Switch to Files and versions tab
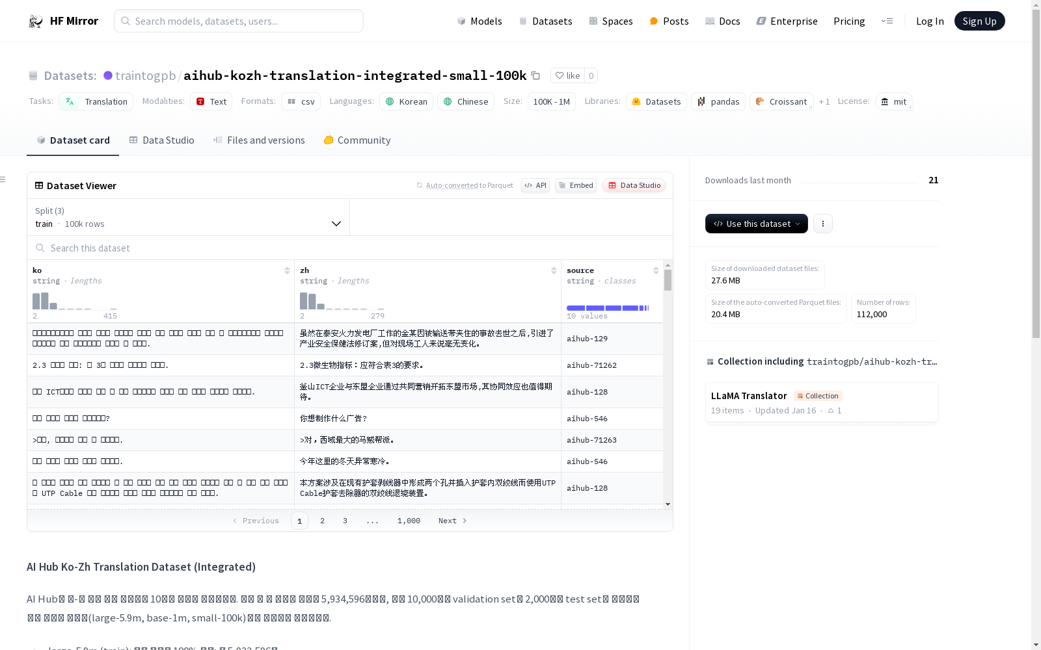This screenshot has height=650, width=1041. (259, 140)
